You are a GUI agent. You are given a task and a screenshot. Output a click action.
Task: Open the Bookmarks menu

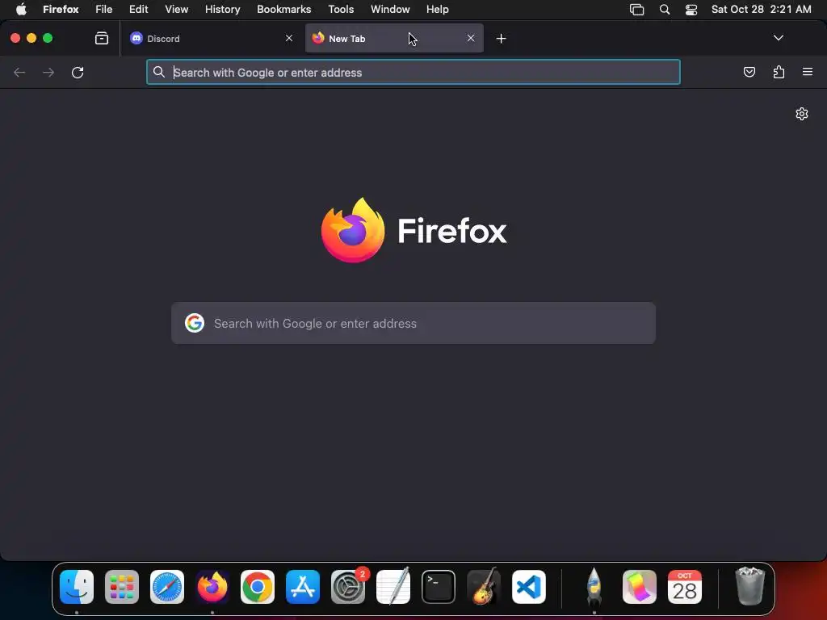click(x=283, y=9)
